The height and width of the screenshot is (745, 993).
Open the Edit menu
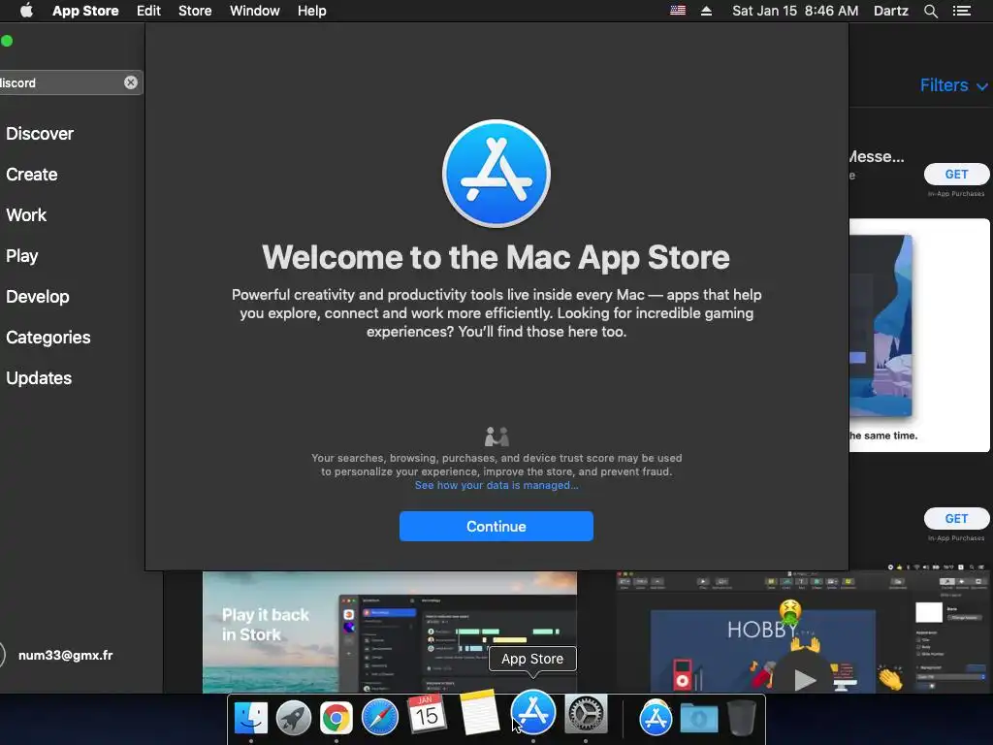click(x=148, y=11)
